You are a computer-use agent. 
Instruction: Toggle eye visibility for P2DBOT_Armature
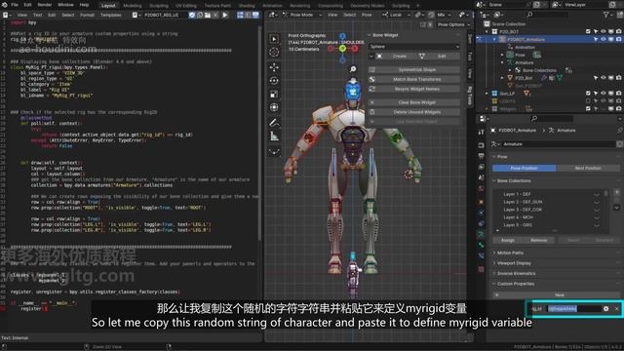pos(604,39)
